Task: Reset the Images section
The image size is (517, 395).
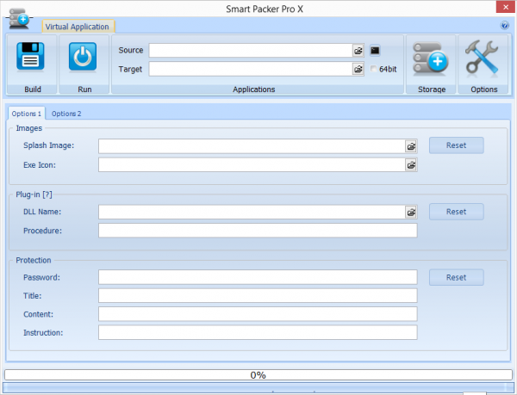Action: click(457, 145)
